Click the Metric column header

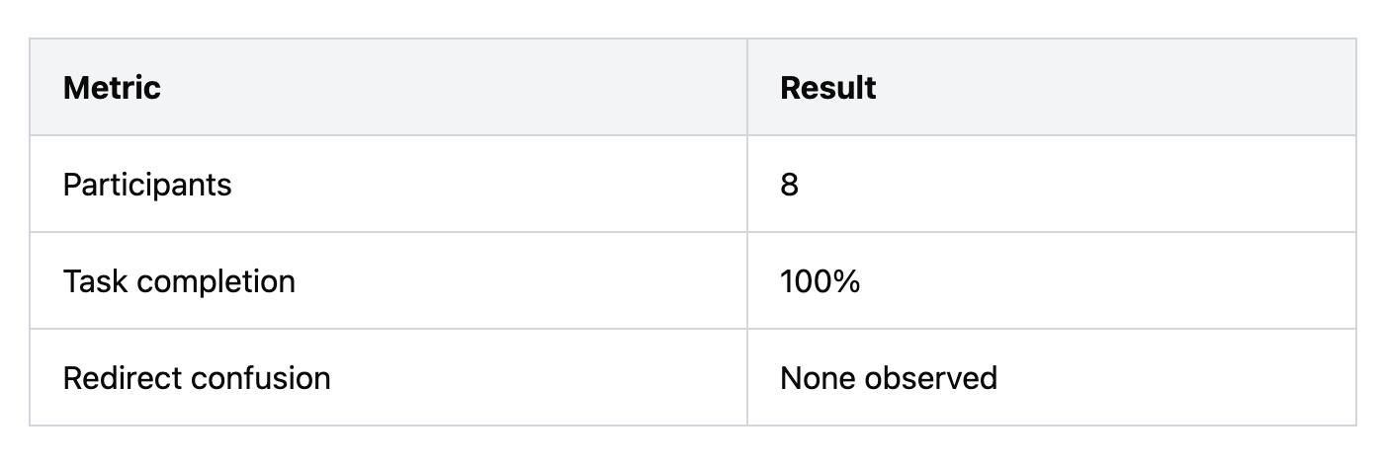(389, 87)
